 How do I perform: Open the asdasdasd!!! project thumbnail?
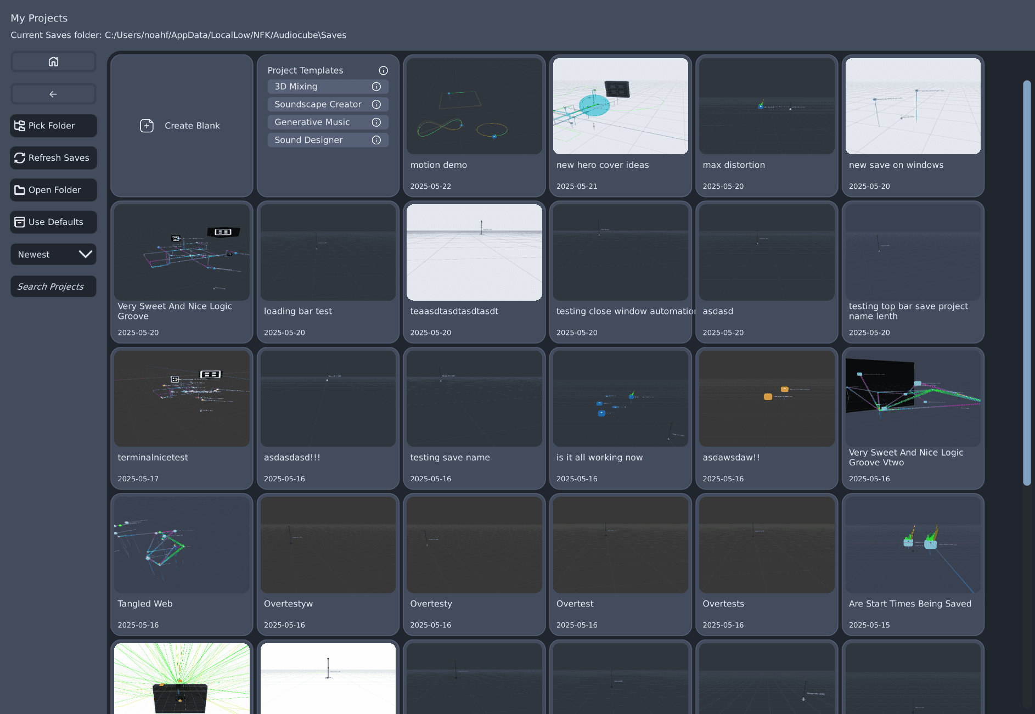[328, 399]
